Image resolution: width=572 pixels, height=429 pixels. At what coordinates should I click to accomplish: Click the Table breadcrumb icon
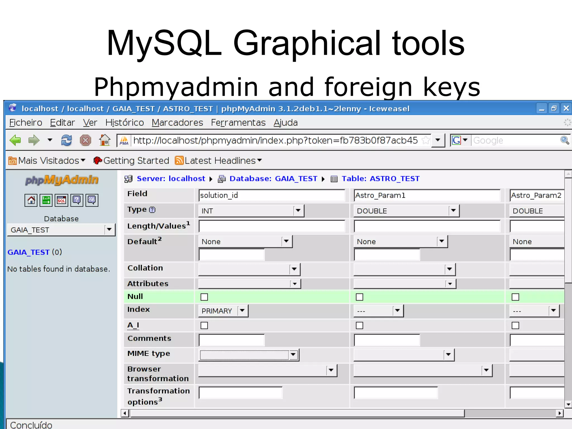click(334, 179)
